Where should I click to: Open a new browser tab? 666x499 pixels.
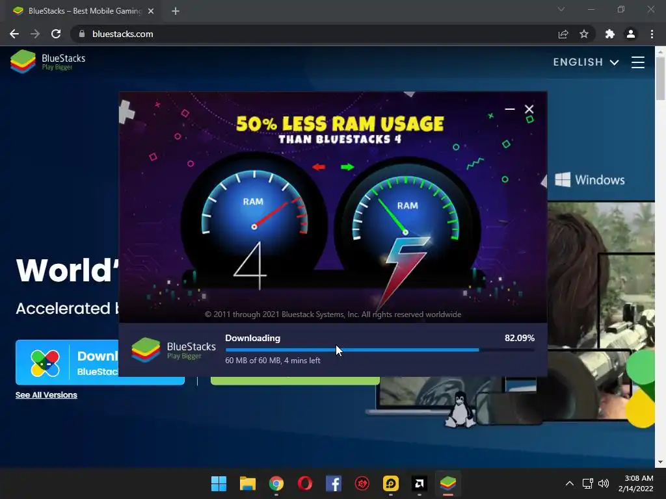click(x=176, y=11)
